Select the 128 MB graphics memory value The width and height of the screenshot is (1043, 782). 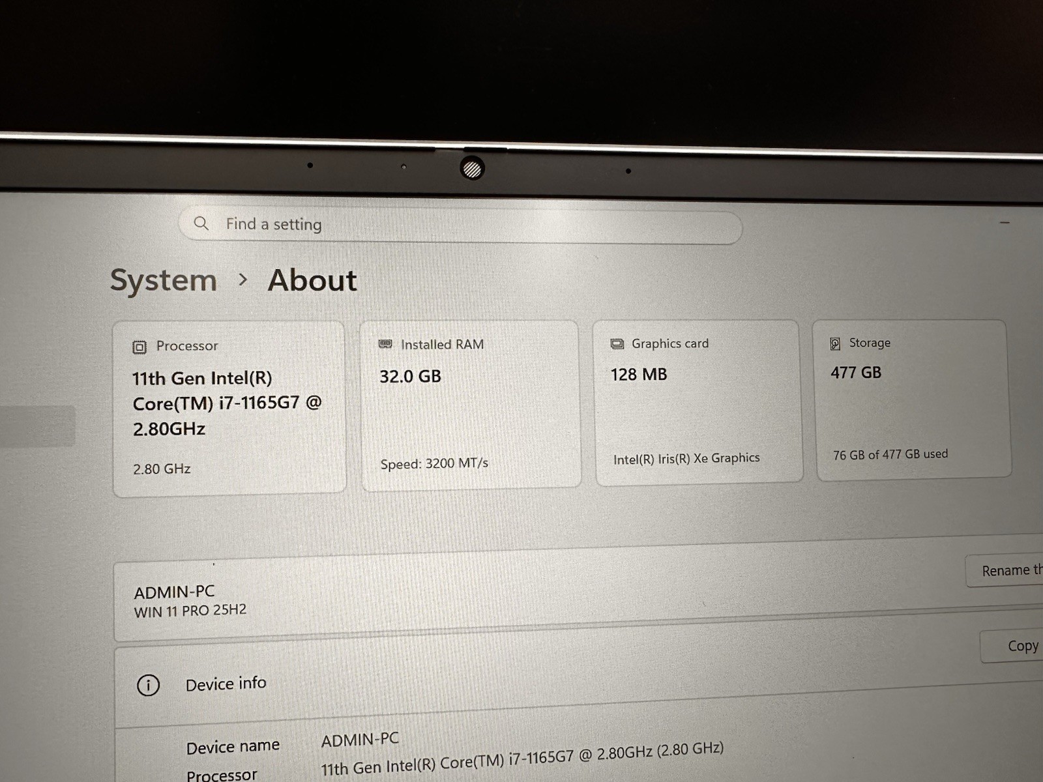(639, 375)
